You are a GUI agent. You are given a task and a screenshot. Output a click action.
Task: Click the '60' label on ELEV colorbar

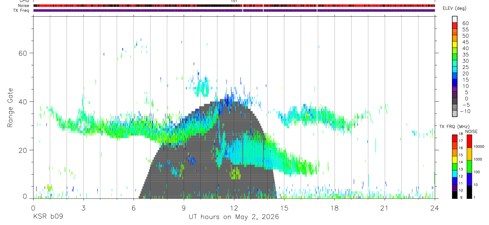pyautogui.click(x=465, y=23)
